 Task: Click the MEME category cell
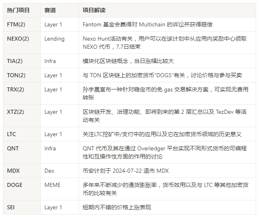pos(52,185)
